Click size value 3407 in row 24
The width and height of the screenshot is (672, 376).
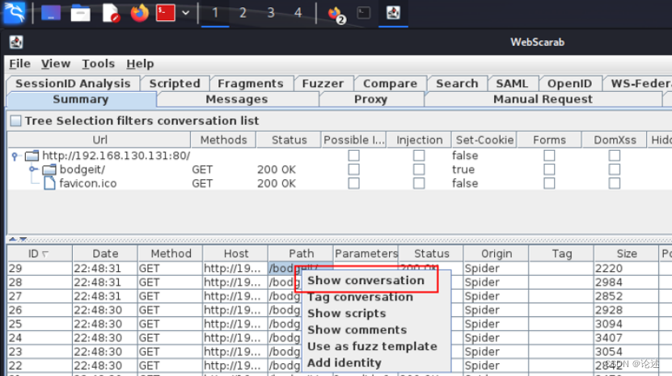pyautogui.click(x=608, y=338)
